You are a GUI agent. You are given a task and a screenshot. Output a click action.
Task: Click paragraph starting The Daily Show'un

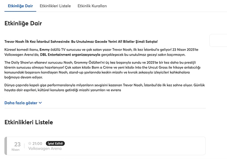pos(103,70)
